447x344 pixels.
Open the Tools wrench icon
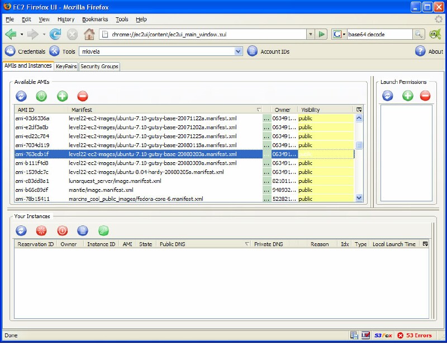tap(54, 51)
